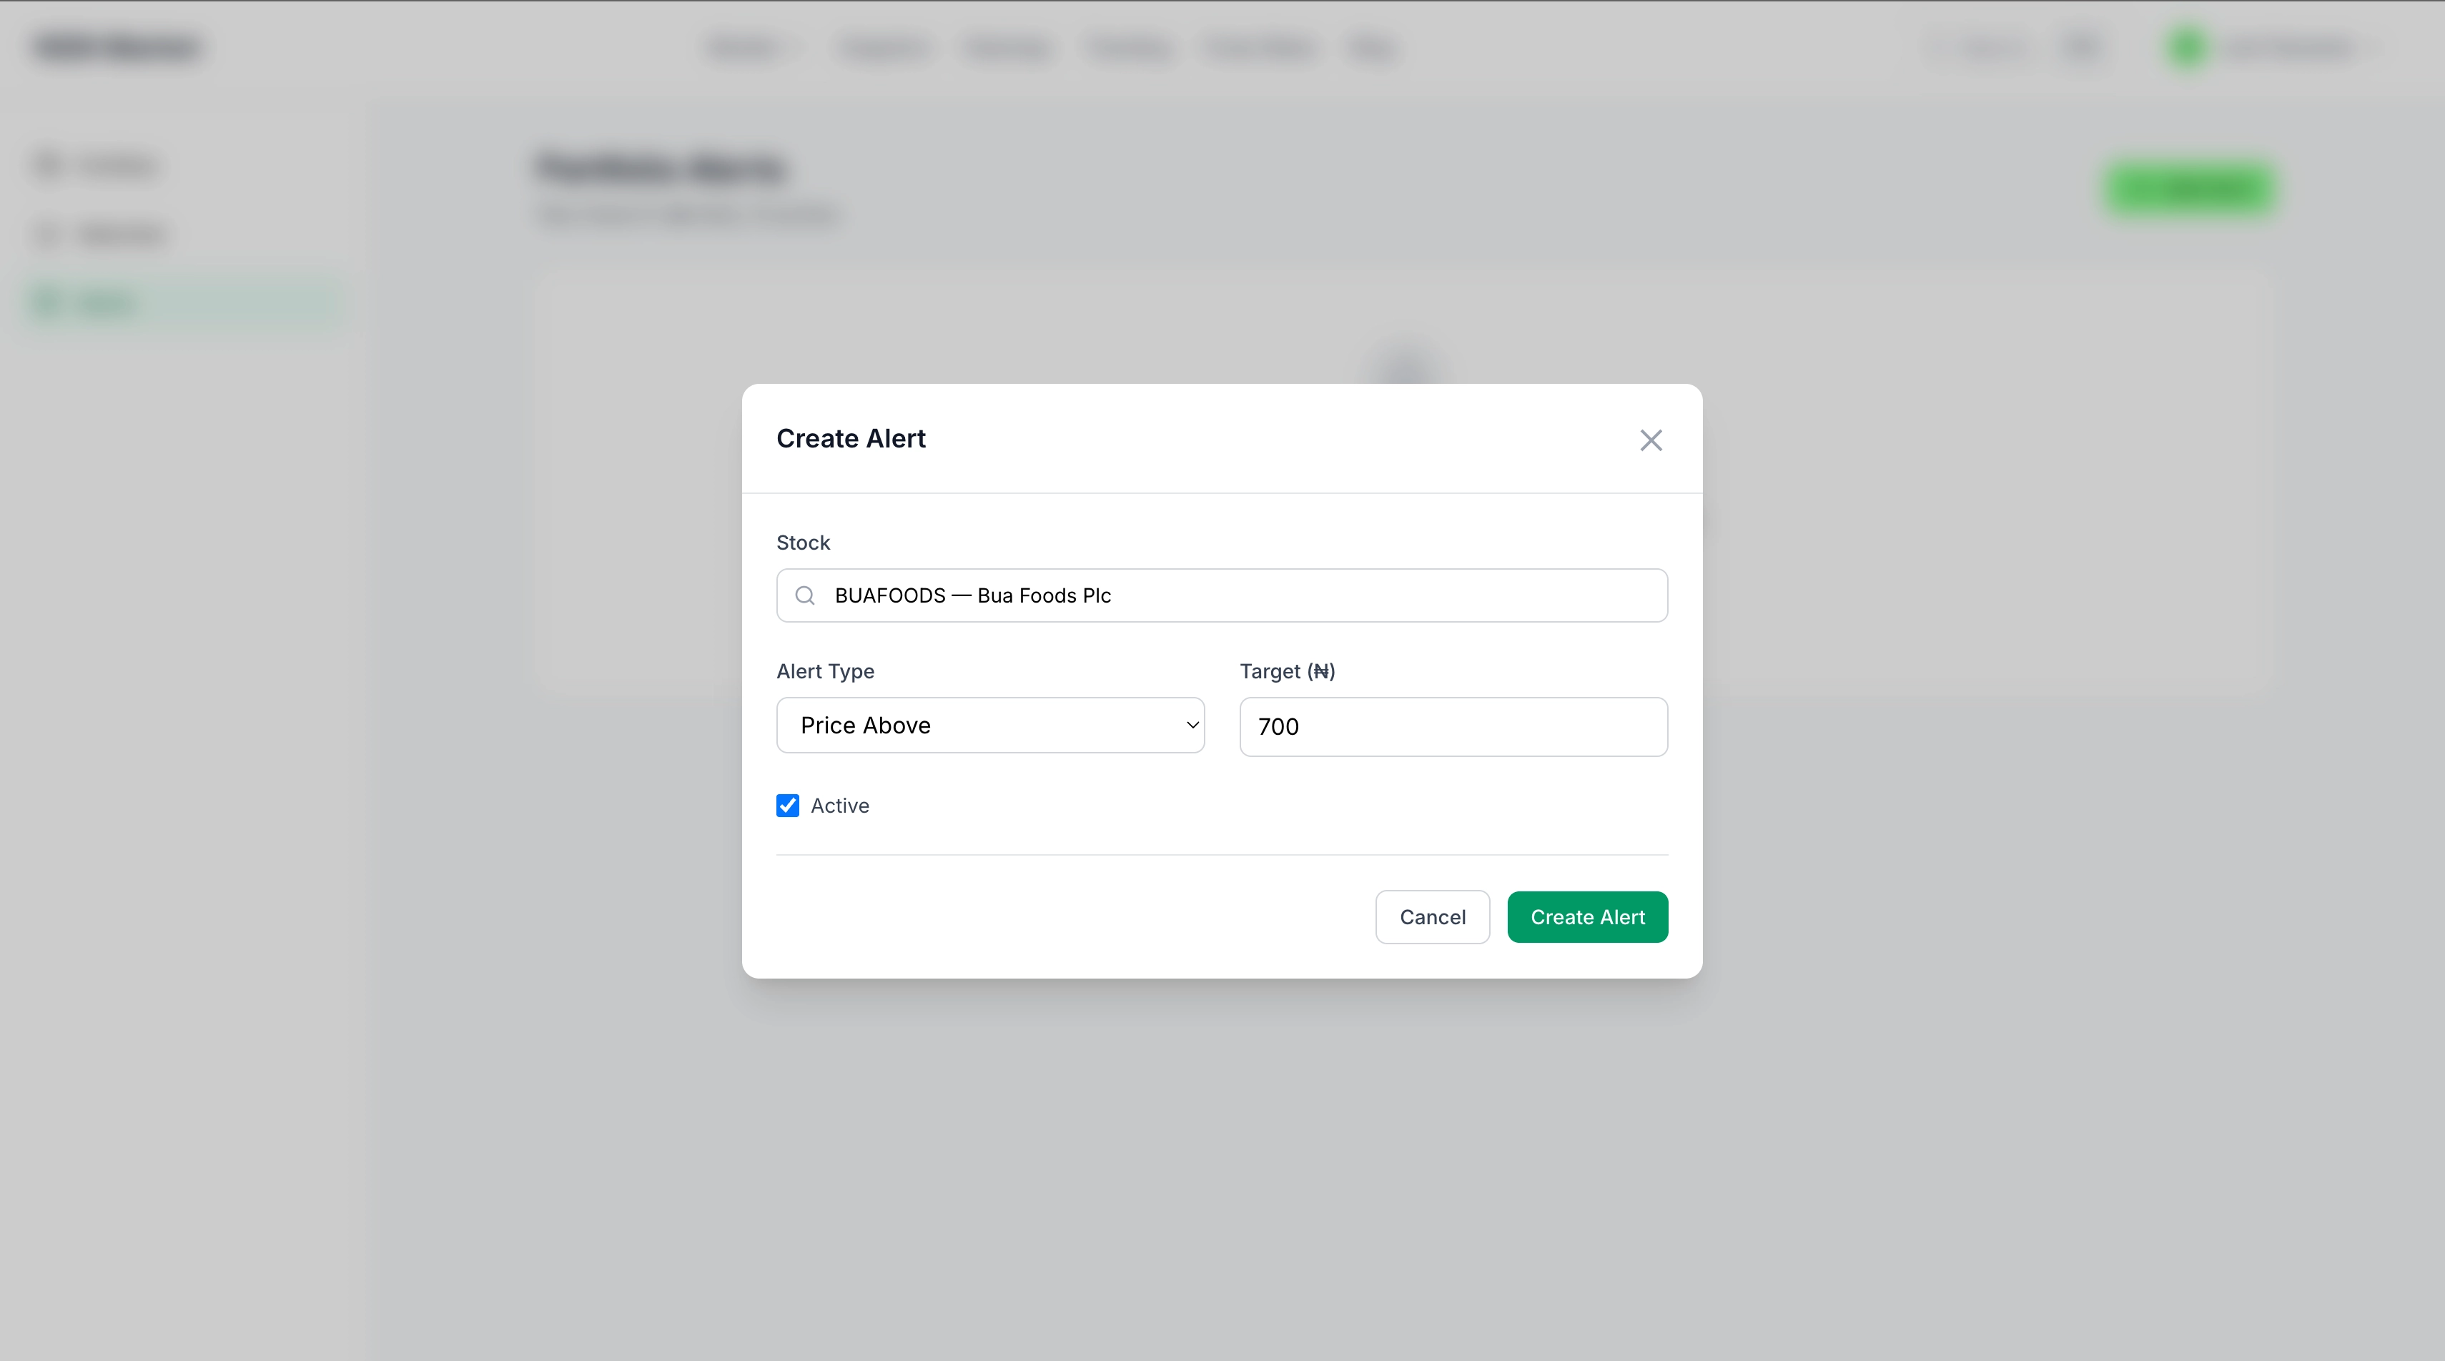Click the blurred green button behind the dialog
Screen dimensions: 2445x1361
[x=2189, y=189]
